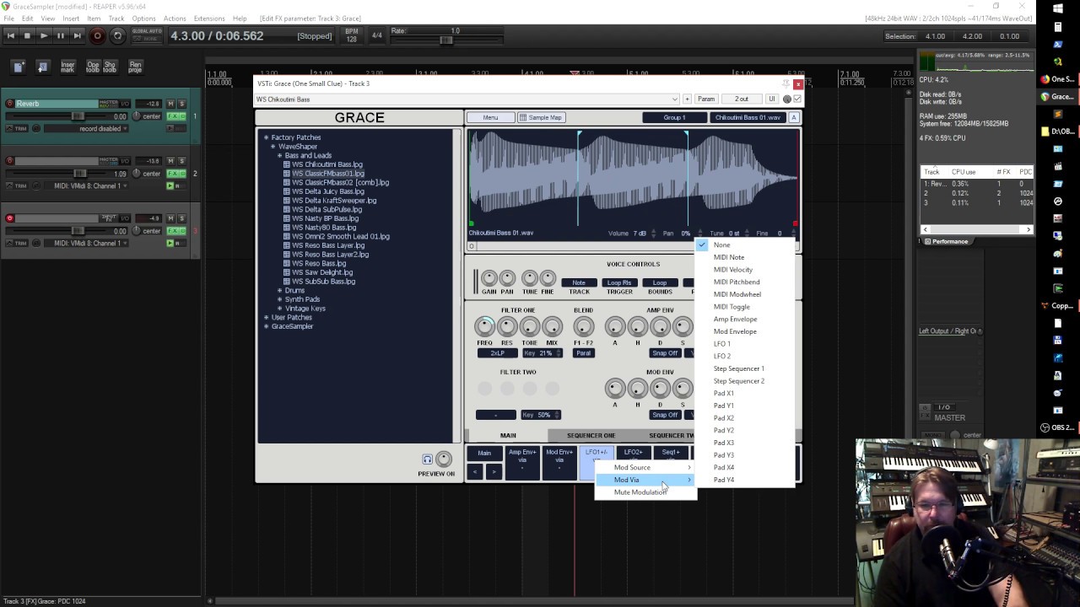The height and width of the screenshot is (607, 1080).
Task: Expand the Drums patch folder
Action: coord(279,290)
